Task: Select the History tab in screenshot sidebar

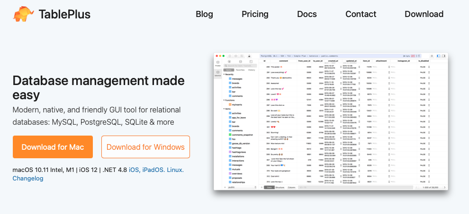Action: (x=252, y=70)
